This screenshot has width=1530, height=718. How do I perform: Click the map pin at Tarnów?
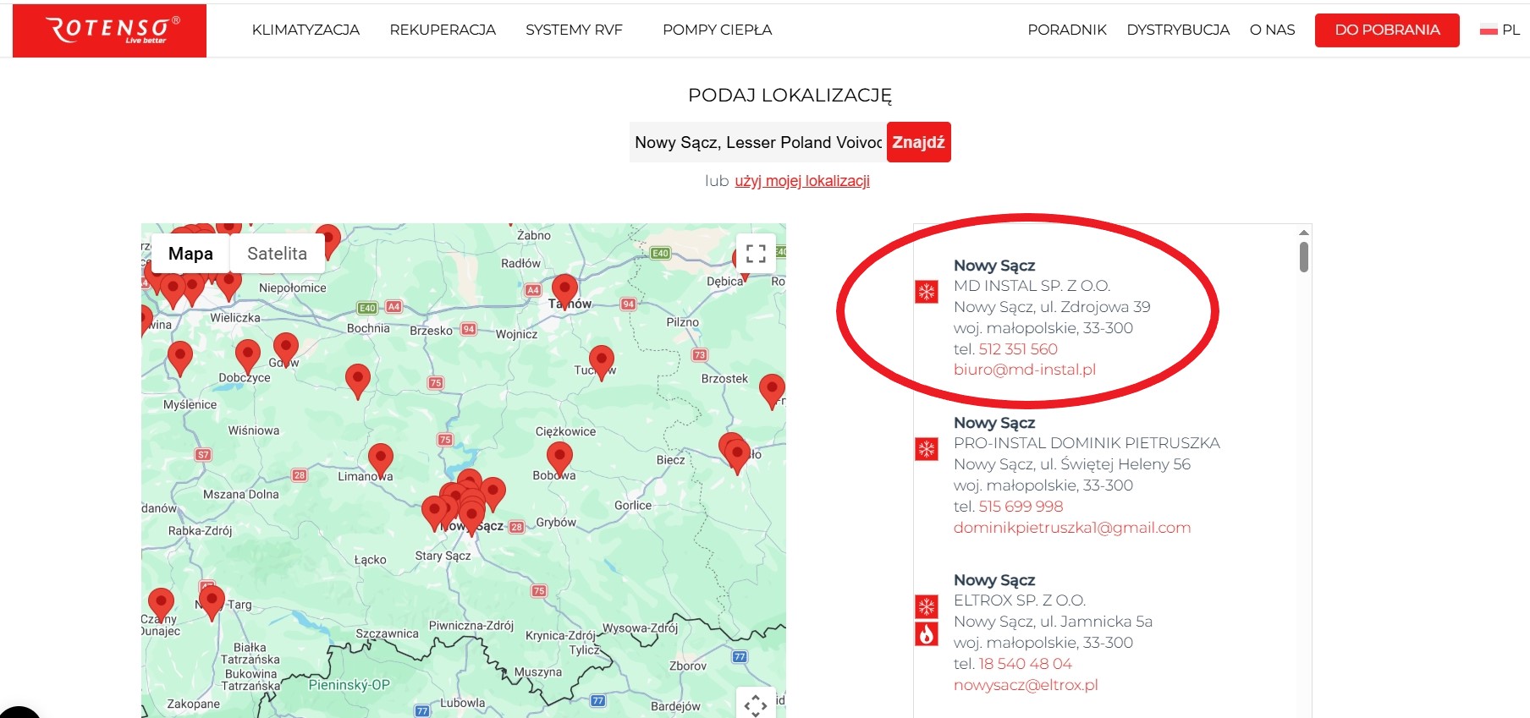(x=564, y=289)
